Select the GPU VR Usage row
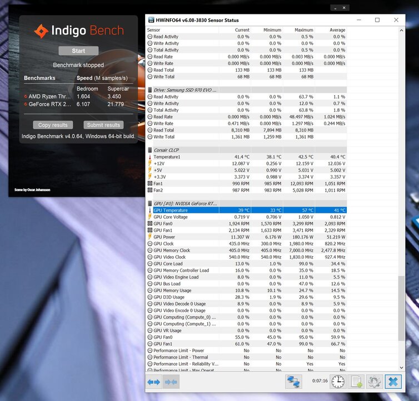Viewport: 419px width, 401px height. click(x=247, y=331)
